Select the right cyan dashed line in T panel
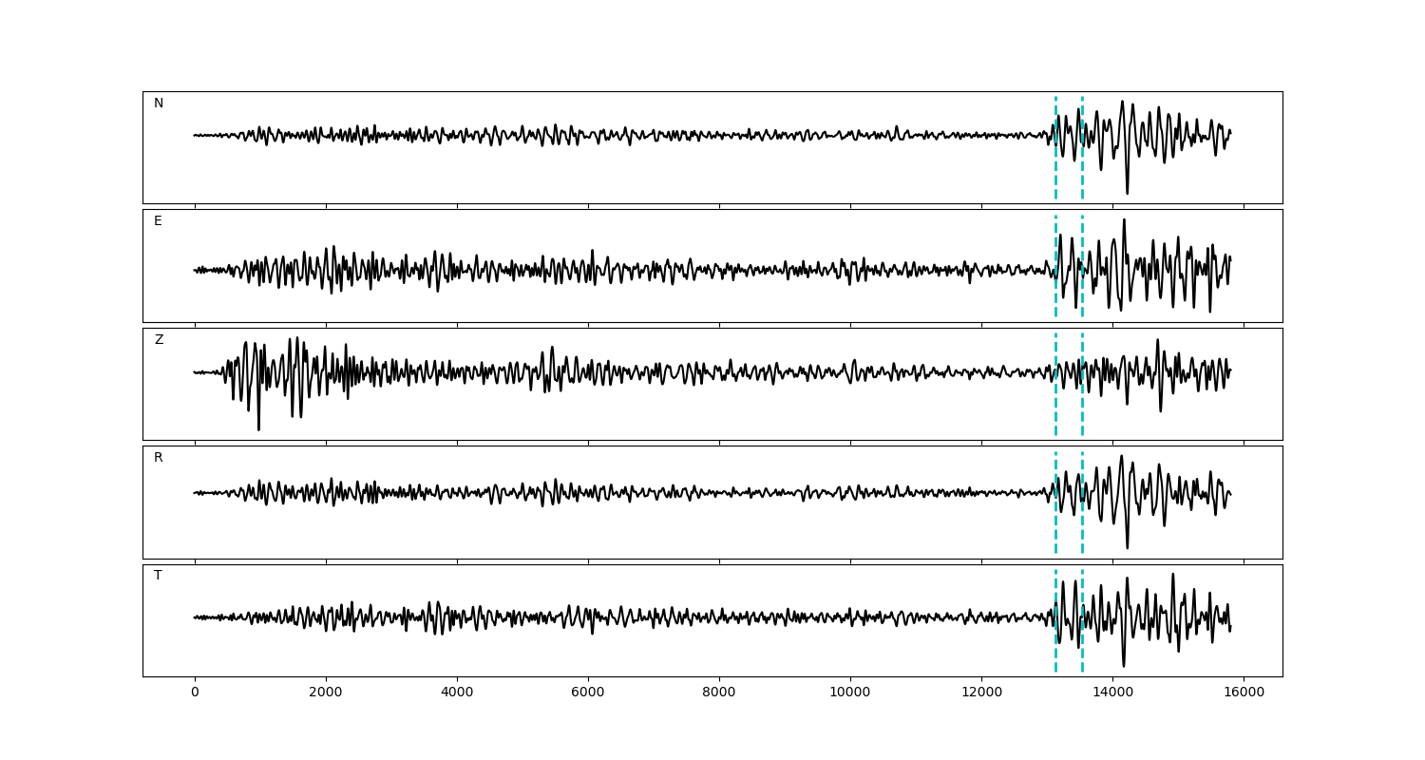The image size is (1425, 760). (1082, 655)
